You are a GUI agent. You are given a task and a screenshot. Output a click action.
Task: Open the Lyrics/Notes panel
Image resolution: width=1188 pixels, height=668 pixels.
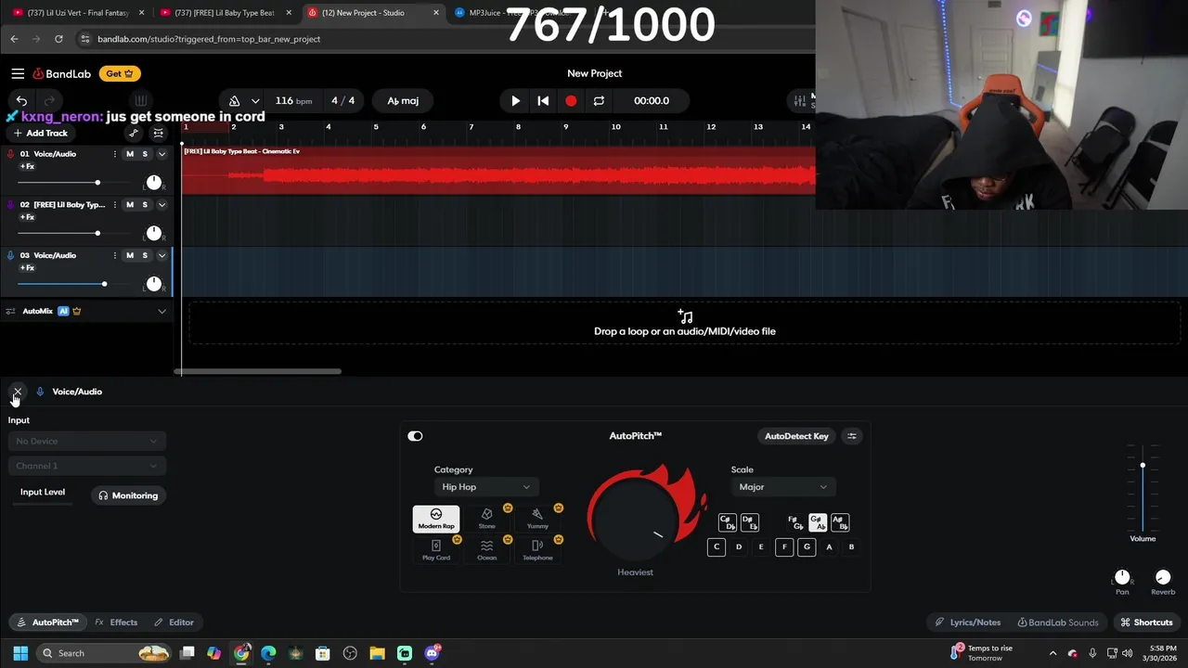(968, 623)
